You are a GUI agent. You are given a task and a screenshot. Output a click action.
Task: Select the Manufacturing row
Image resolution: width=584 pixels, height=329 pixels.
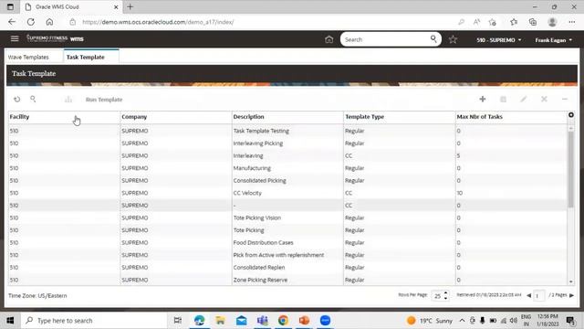coord(287,168)
